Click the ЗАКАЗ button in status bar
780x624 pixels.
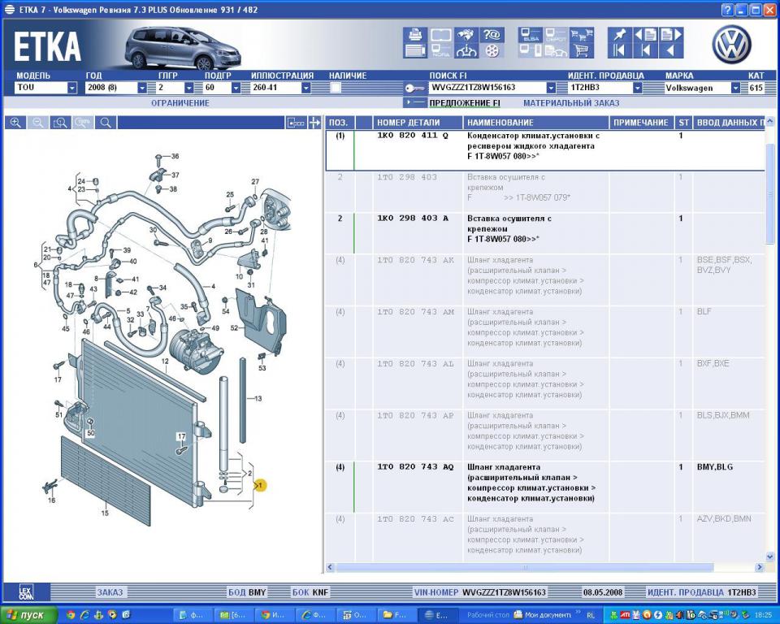[x=110, y=592]
